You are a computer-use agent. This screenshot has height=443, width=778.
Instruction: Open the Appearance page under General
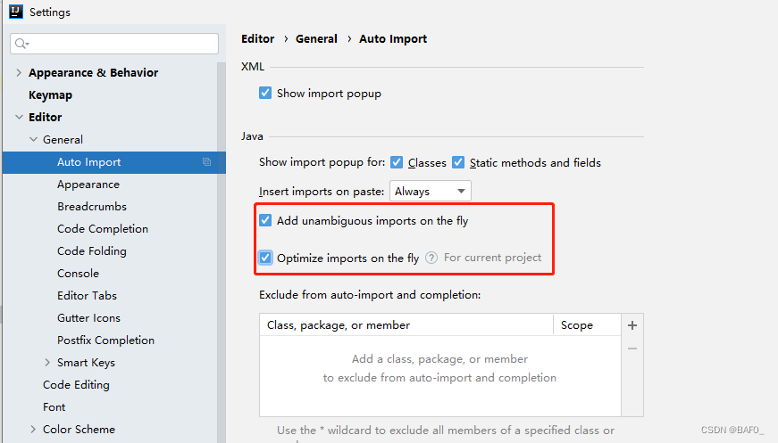point(88,185)
